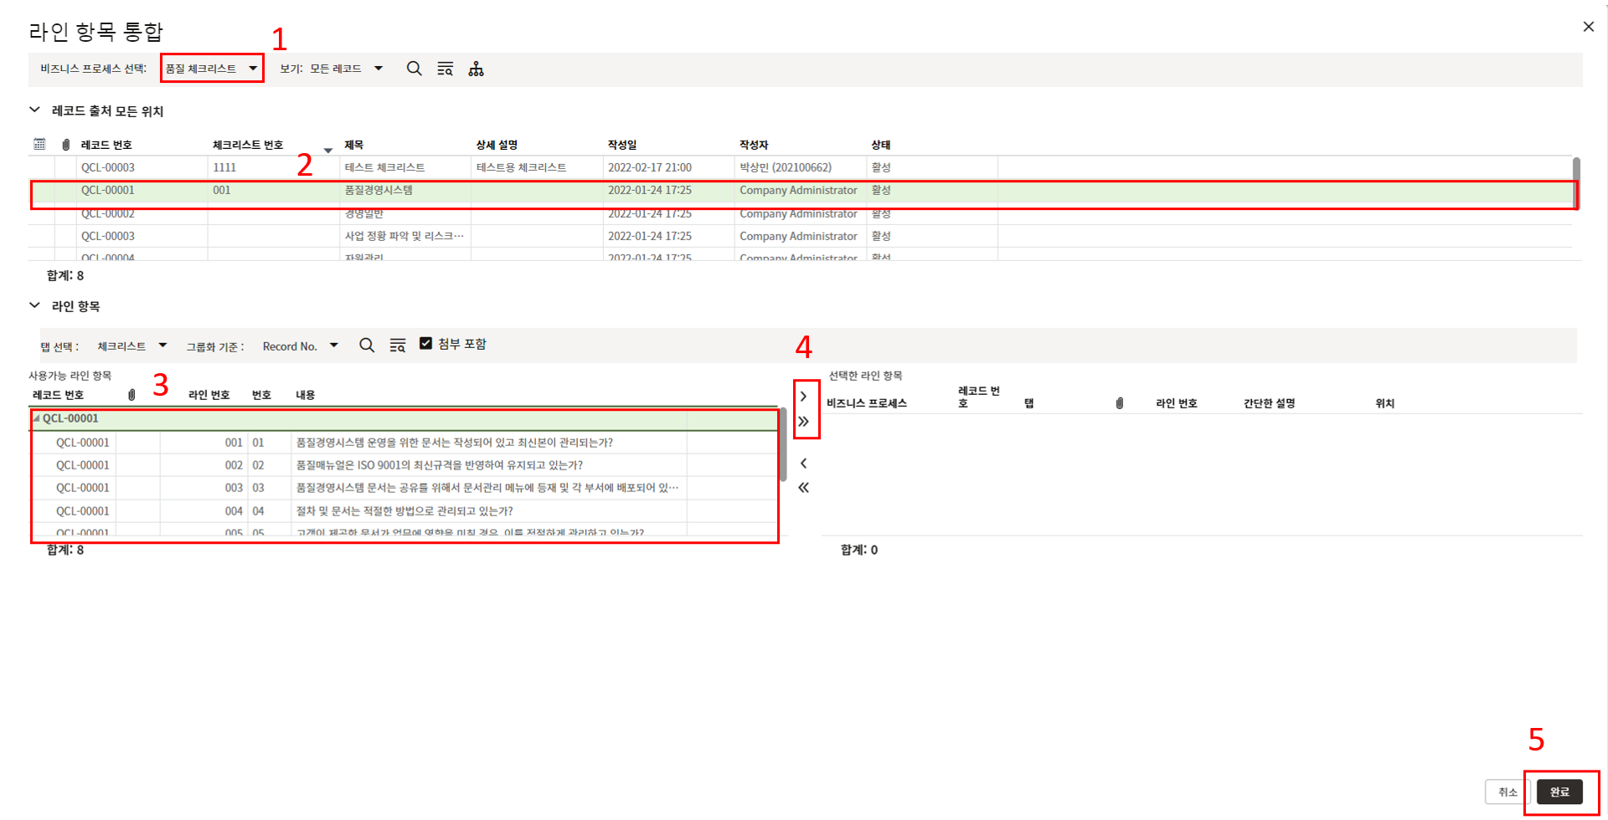Select the 테스트 체크리스트 record row

[384, 167]
